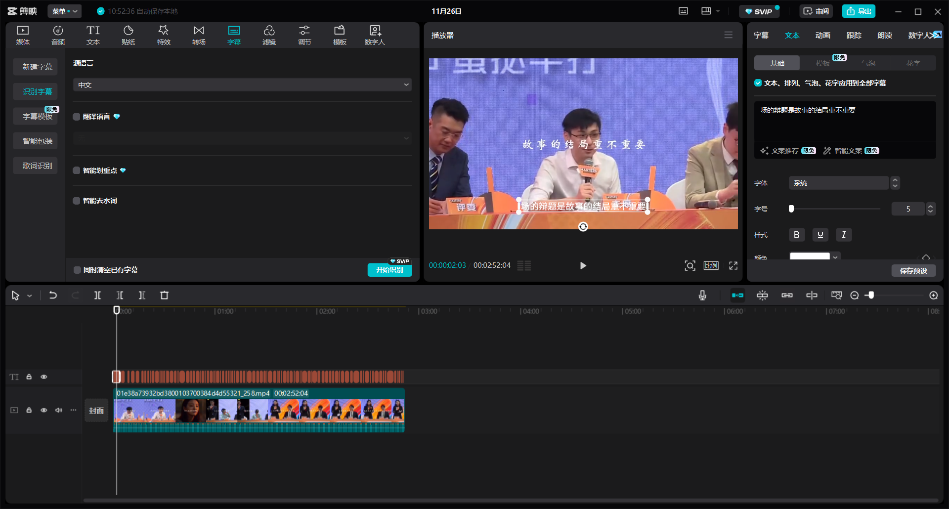The width and height of the screenshot is (949, 509).
Task: Open the 数字人 digital human panel
Action: point(375,35)
